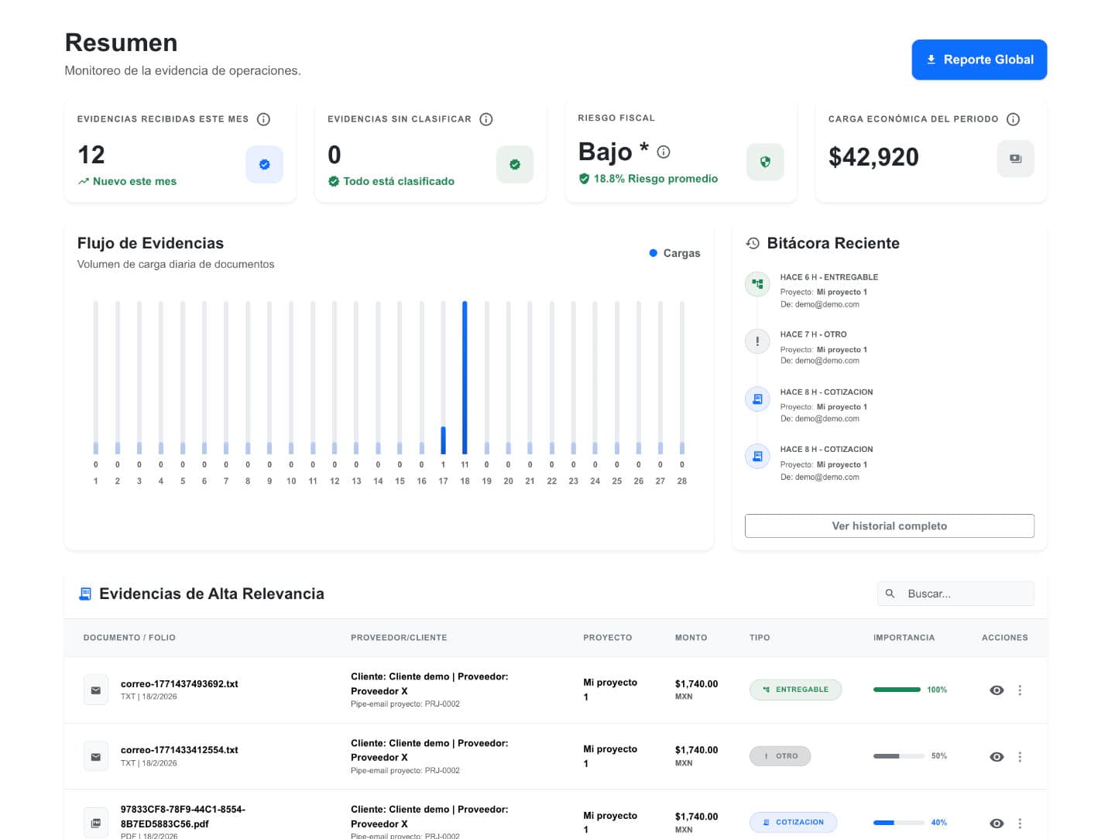Click info icon next to Carga Económica del Periodo
This screenshot has height=839, width=1115.
(1013, 119)
